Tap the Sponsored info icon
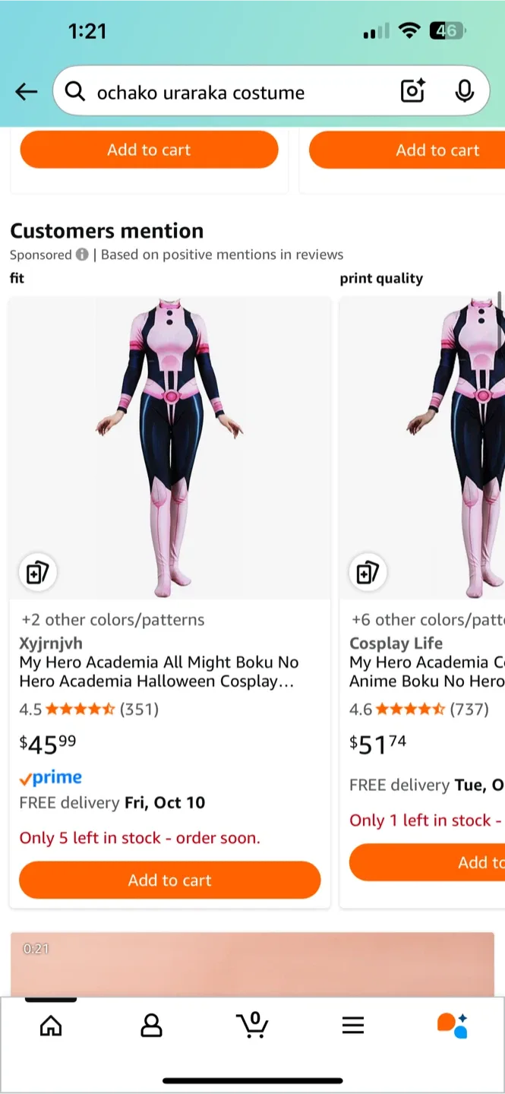Viewport: 505px width, 1094px height. pos(82,255)
